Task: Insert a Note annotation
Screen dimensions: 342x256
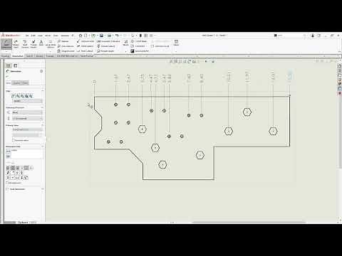Action: [41, 43]
